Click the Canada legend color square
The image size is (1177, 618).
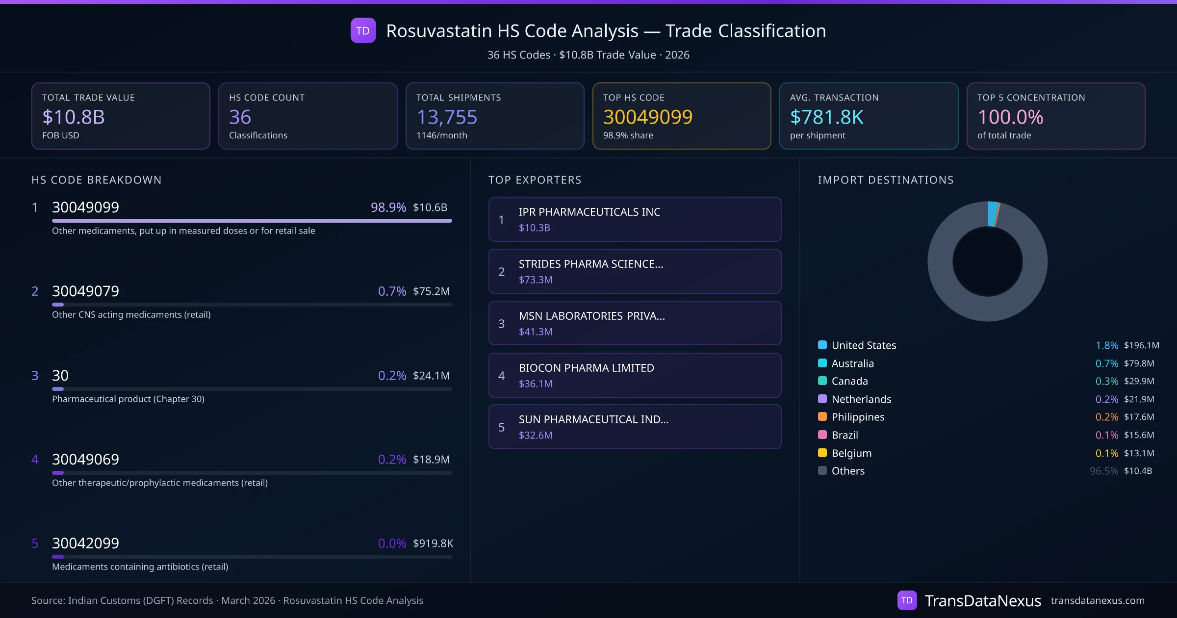click(822, 381)
